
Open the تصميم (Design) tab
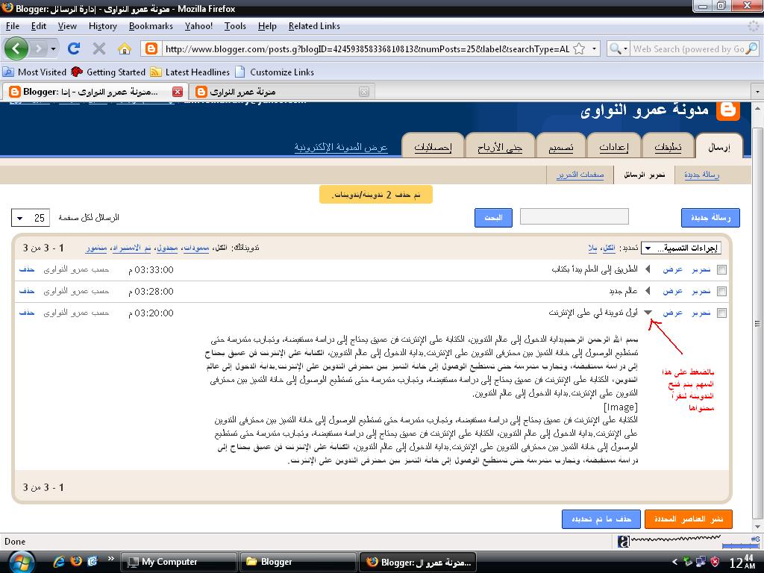(561, 147)
